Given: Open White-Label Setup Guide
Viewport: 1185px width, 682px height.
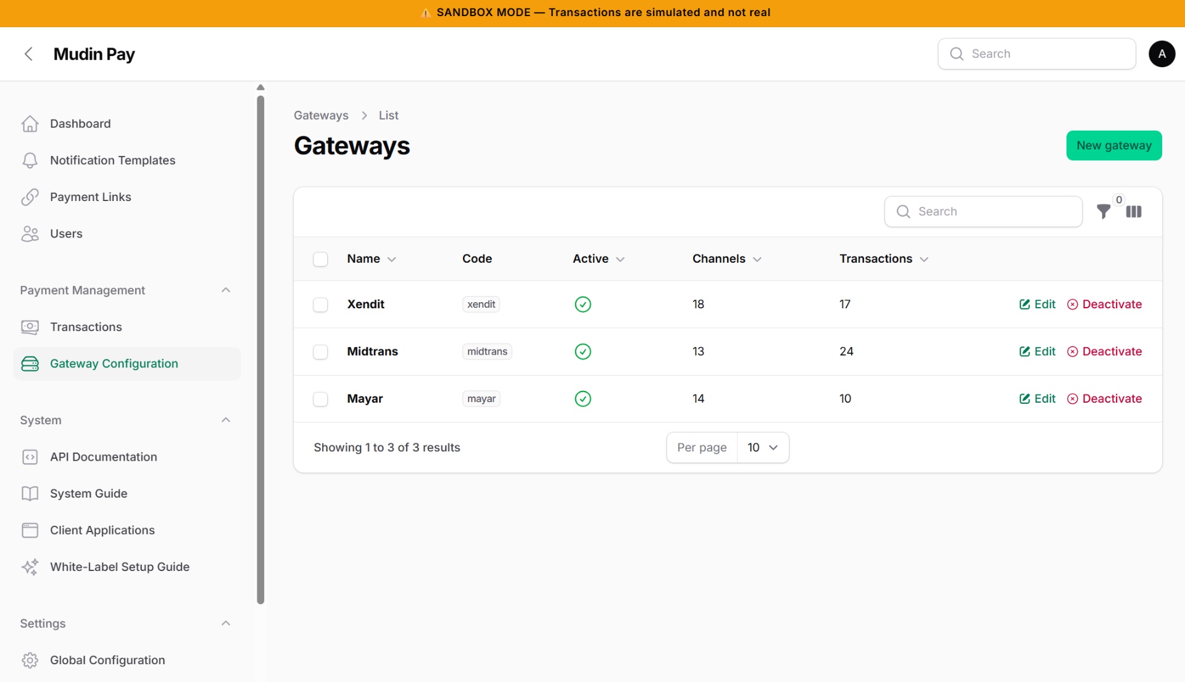Looking at the screenshot, I should coord(127,567).
